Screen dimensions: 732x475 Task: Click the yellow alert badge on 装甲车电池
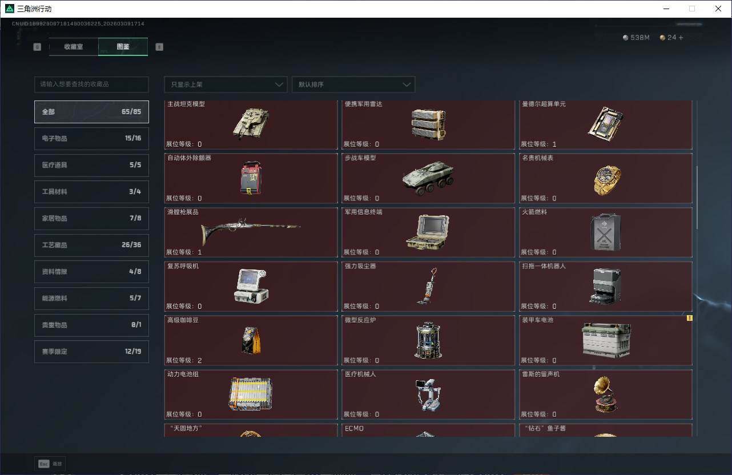(x=689, y=318)
